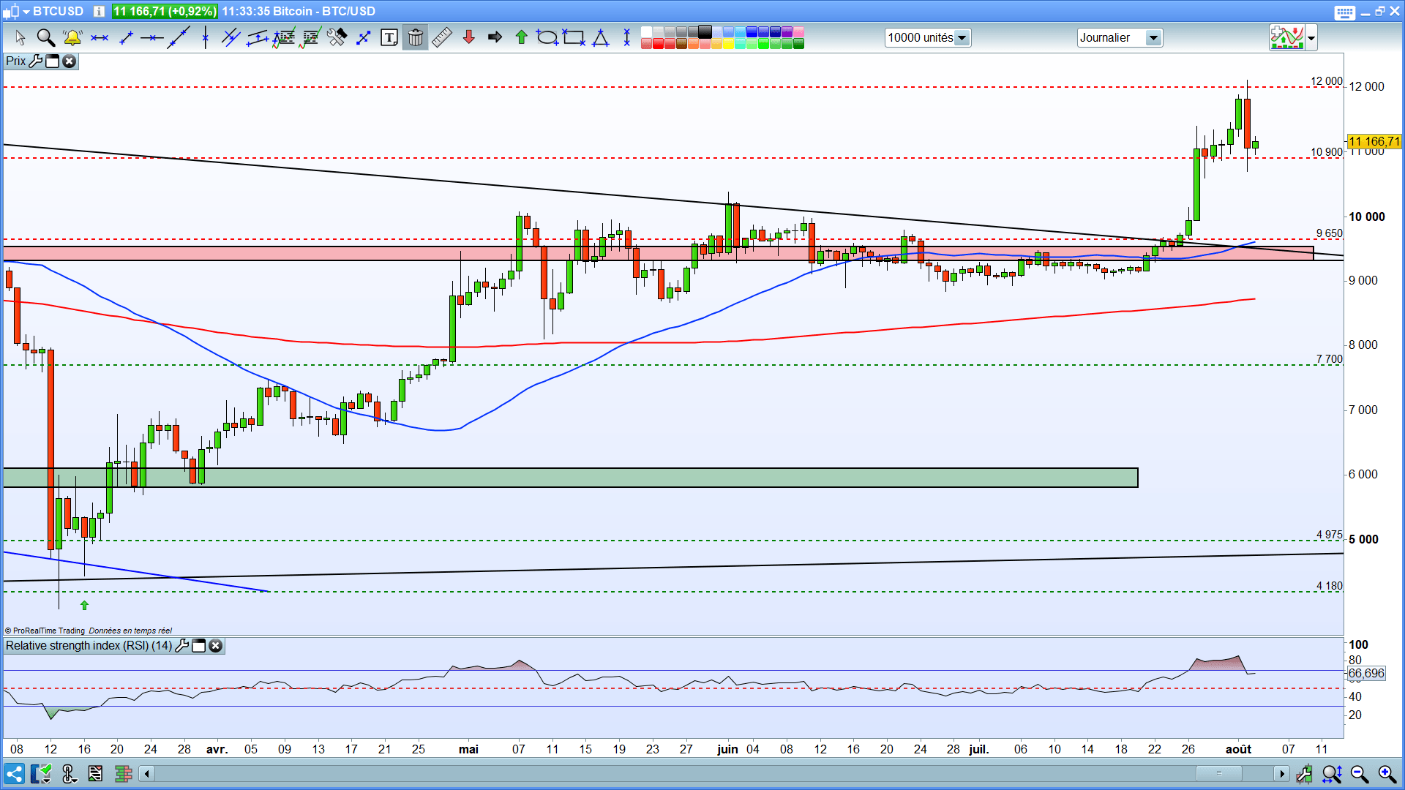Screen dimensions: 1405x790
Task: Select the ellipse drawing tool
Action: click(x=547, y=37)
